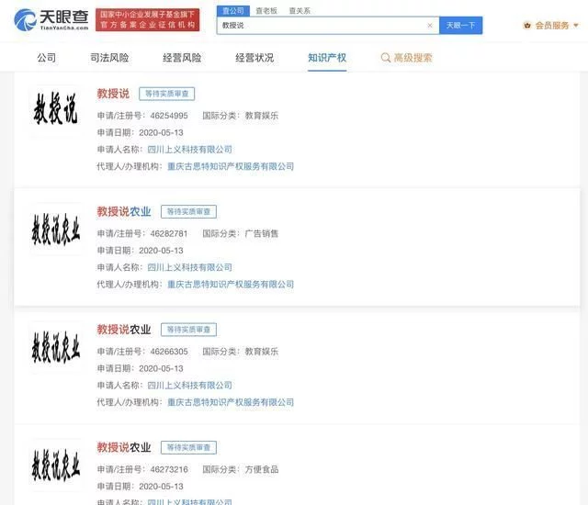
Task: Click registration number 46266305
Action: 169,352
